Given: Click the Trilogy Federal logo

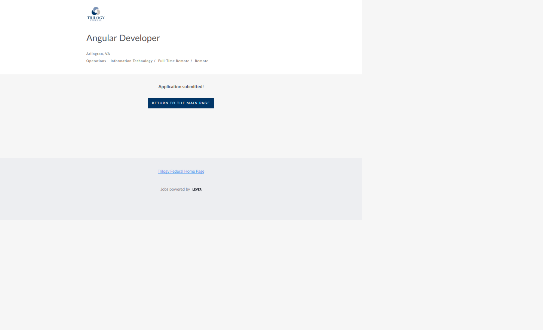Looking at the screenshot, I should (x=96, y=14).
